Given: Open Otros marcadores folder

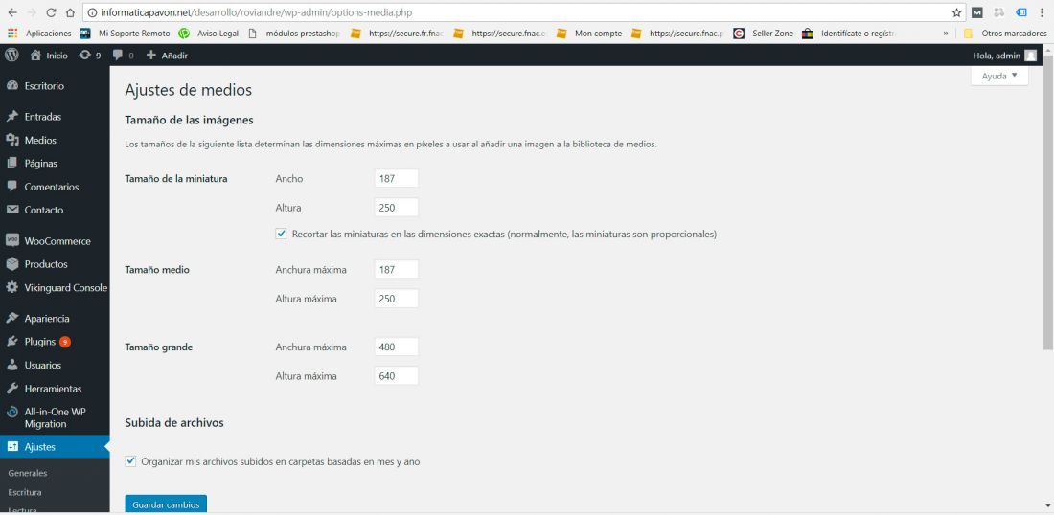Looking at the screenshot, I should (x=1004, y=33).
